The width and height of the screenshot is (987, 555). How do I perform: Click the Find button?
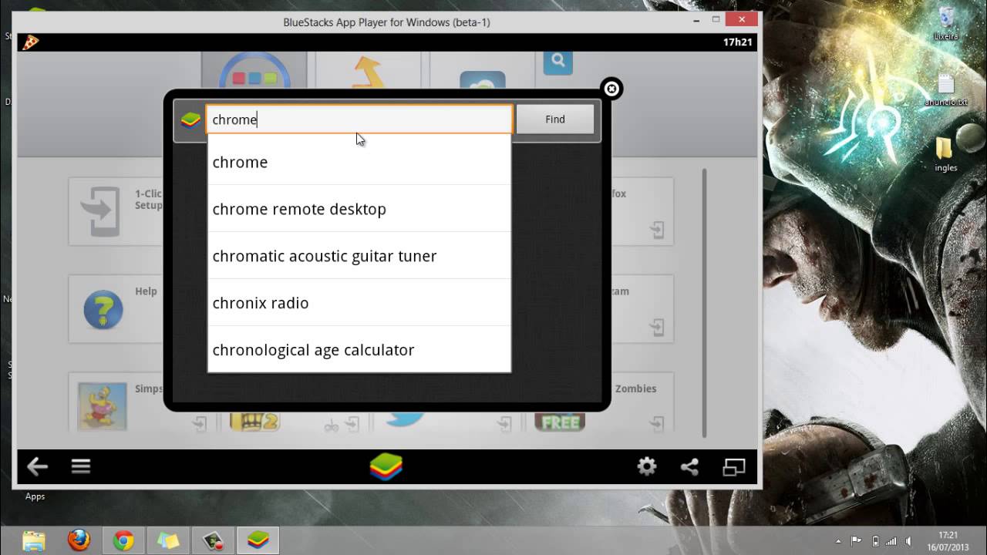coord(555,119)
